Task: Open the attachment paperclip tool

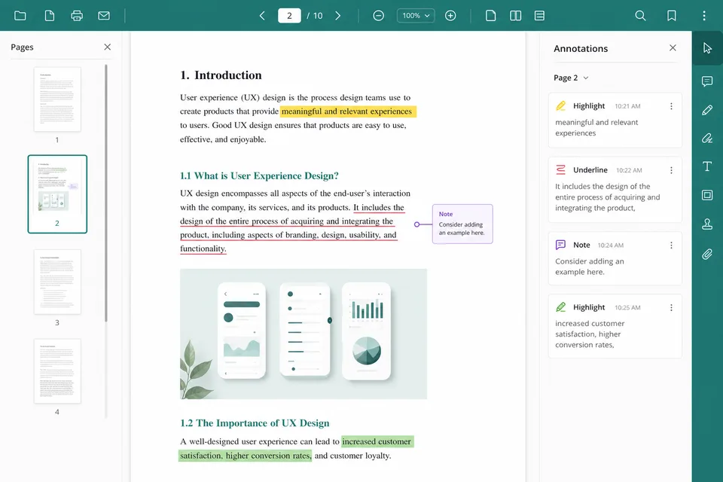Action: click(x=707, y=254)
